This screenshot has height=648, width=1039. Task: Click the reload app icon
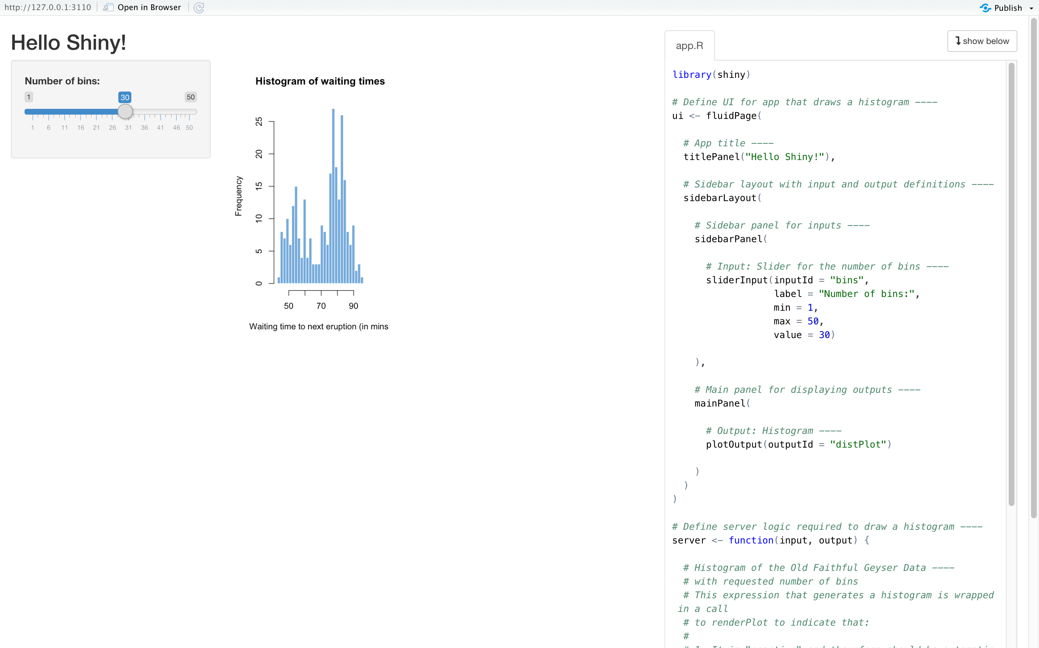(199, 8)
